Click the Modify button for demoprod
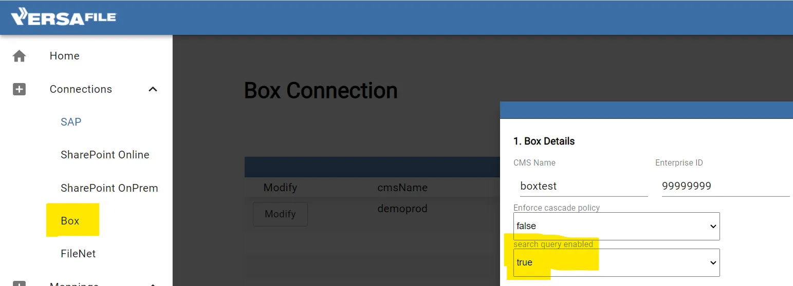 (280, 214)
